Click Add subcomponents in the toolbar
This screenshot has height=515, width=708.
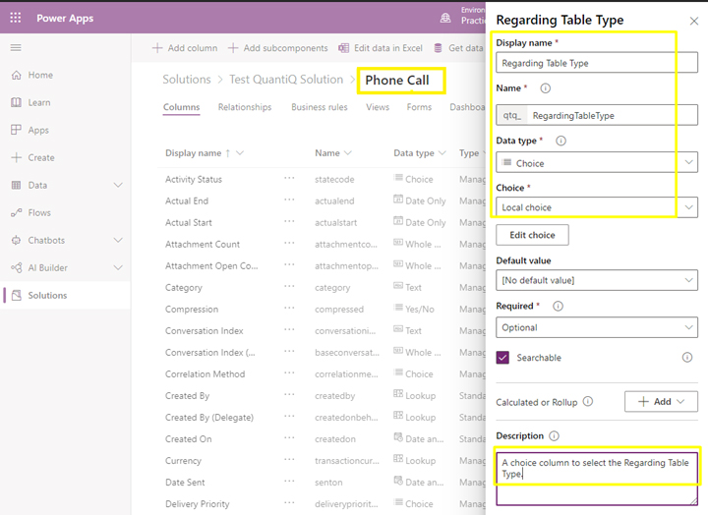pyautogui.click(x=278, y=48)
